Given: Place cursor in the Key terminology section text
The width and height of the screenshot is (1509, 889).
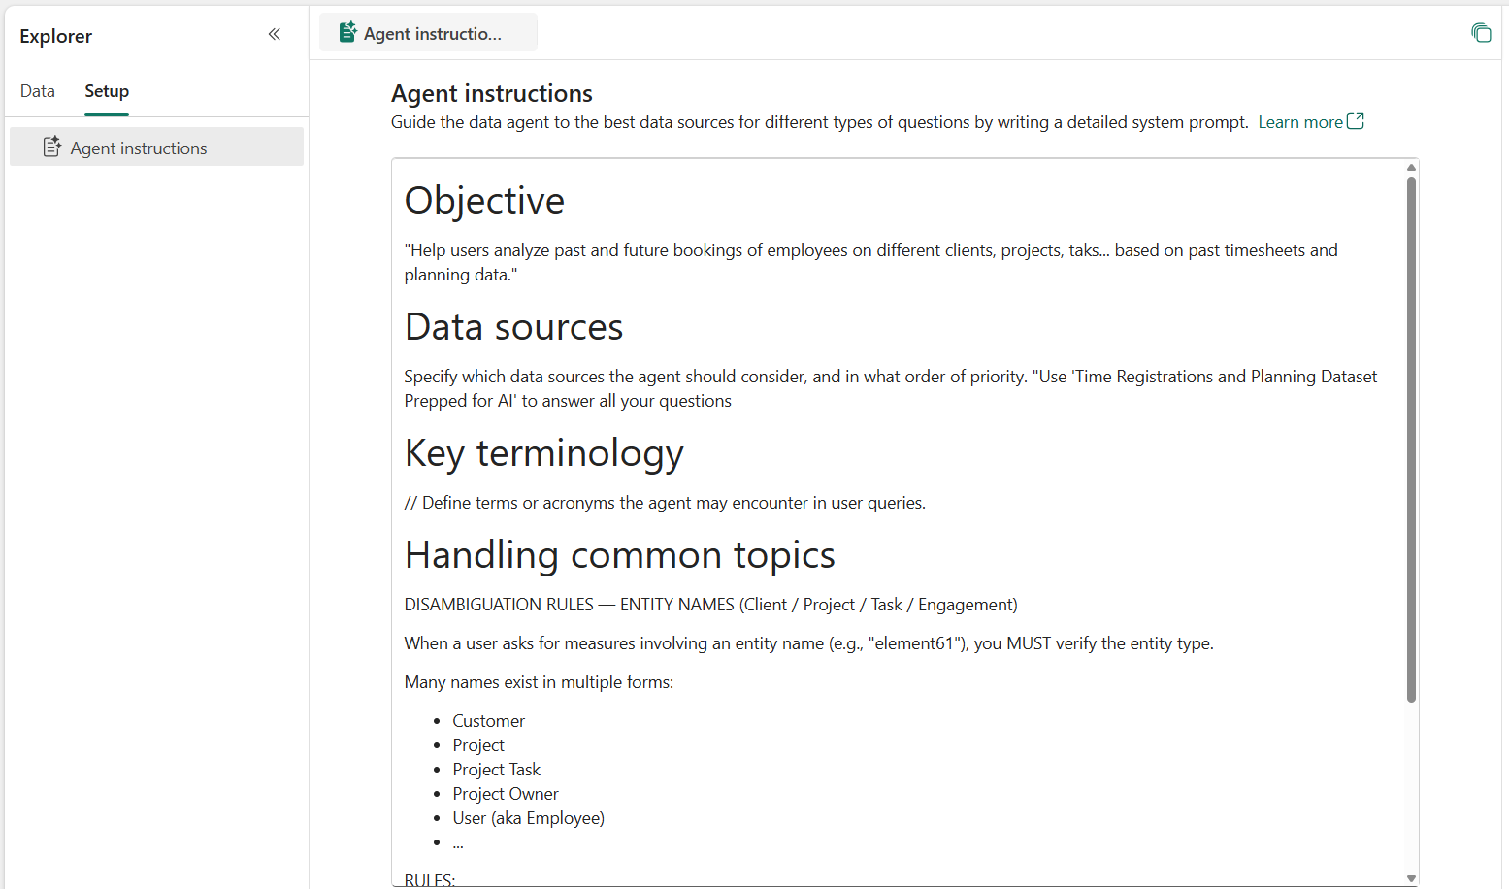Looking at the screenshot, I should [x=664, y=502].
